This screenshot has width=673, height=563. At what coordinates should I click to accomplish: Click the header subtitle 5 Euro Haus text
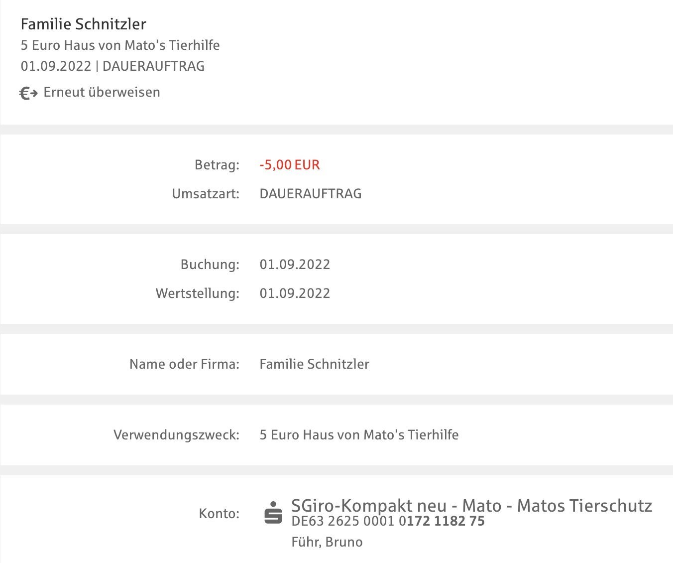click(x=120, y=45)
